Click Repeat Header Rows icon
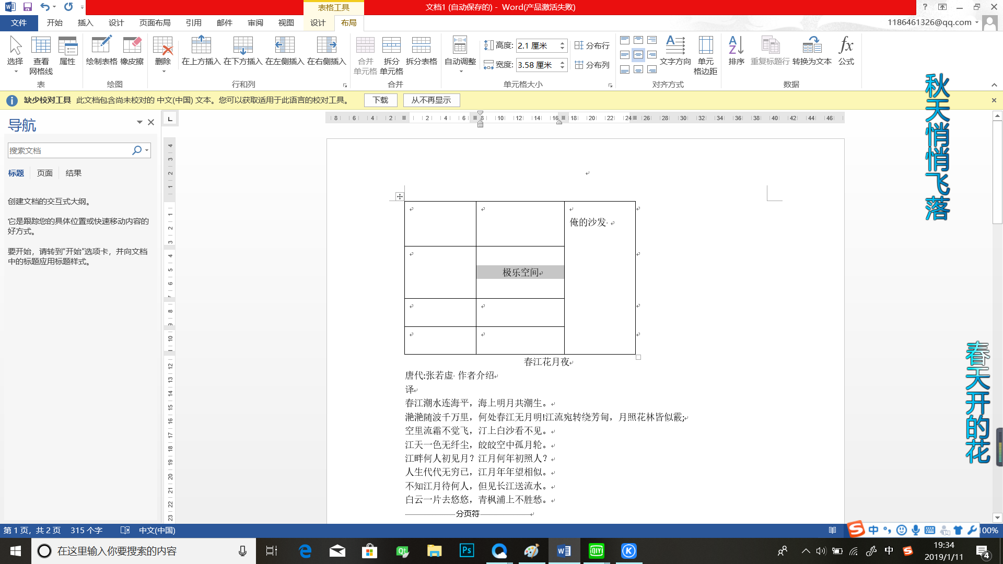 click(x=770, y=51)
